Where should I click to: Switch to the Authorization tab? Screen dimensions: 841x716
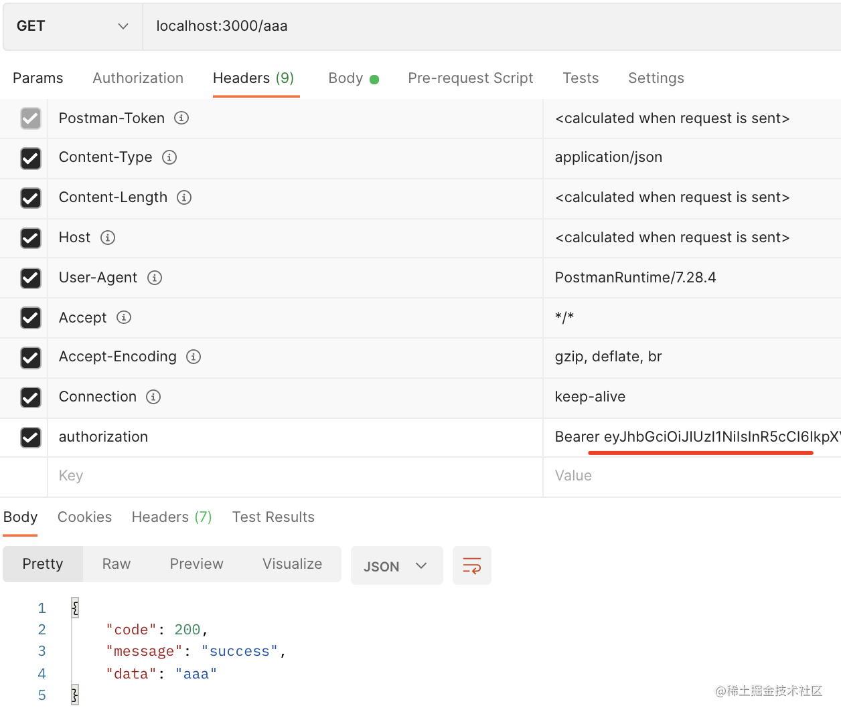coord(138,78)
